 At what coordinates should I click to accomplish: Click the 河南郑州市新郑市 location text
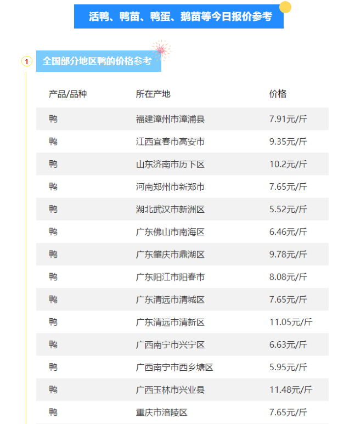(170, 186)
